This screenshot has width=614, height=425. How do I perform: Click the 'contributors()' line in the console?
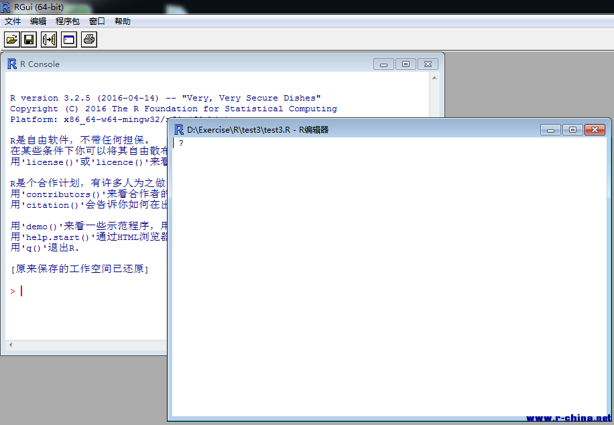pos(89,194)
